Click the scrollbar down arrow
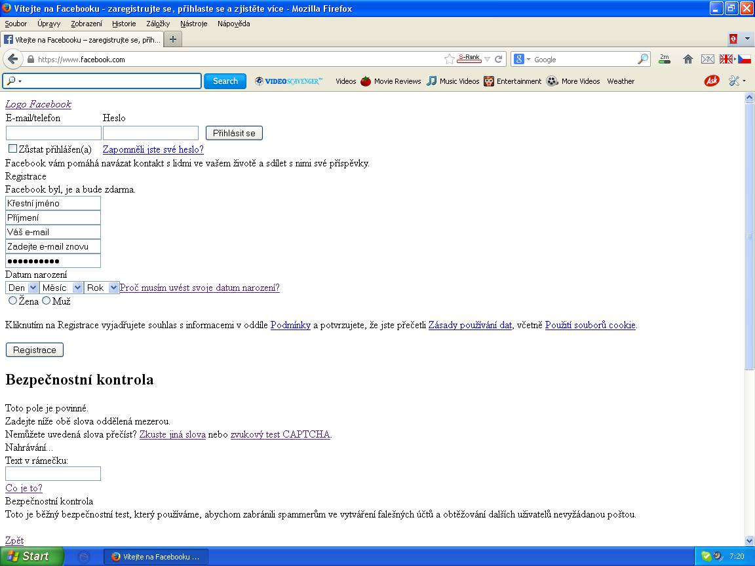The width and height of the screenshot is (755, 566). tap(749, 540)
